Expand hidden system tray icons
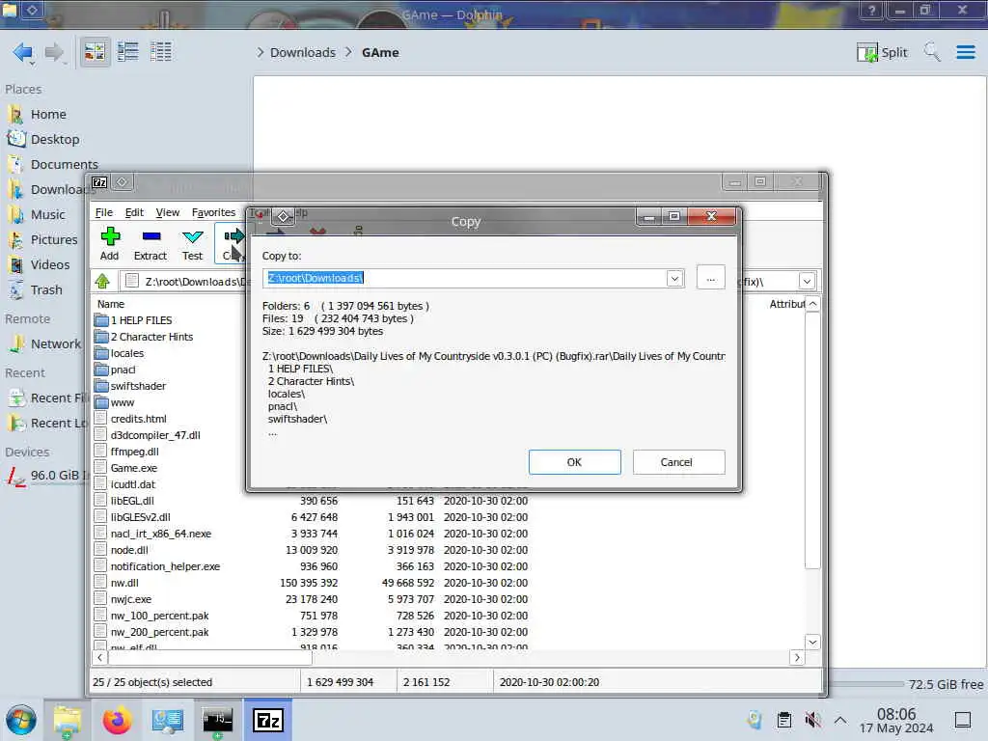The image size is (988, 741). [840, 720]
